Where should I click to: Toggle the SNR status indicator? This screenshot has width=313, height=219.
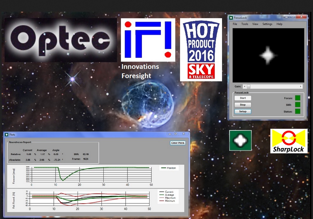click(x=297, y=105)
